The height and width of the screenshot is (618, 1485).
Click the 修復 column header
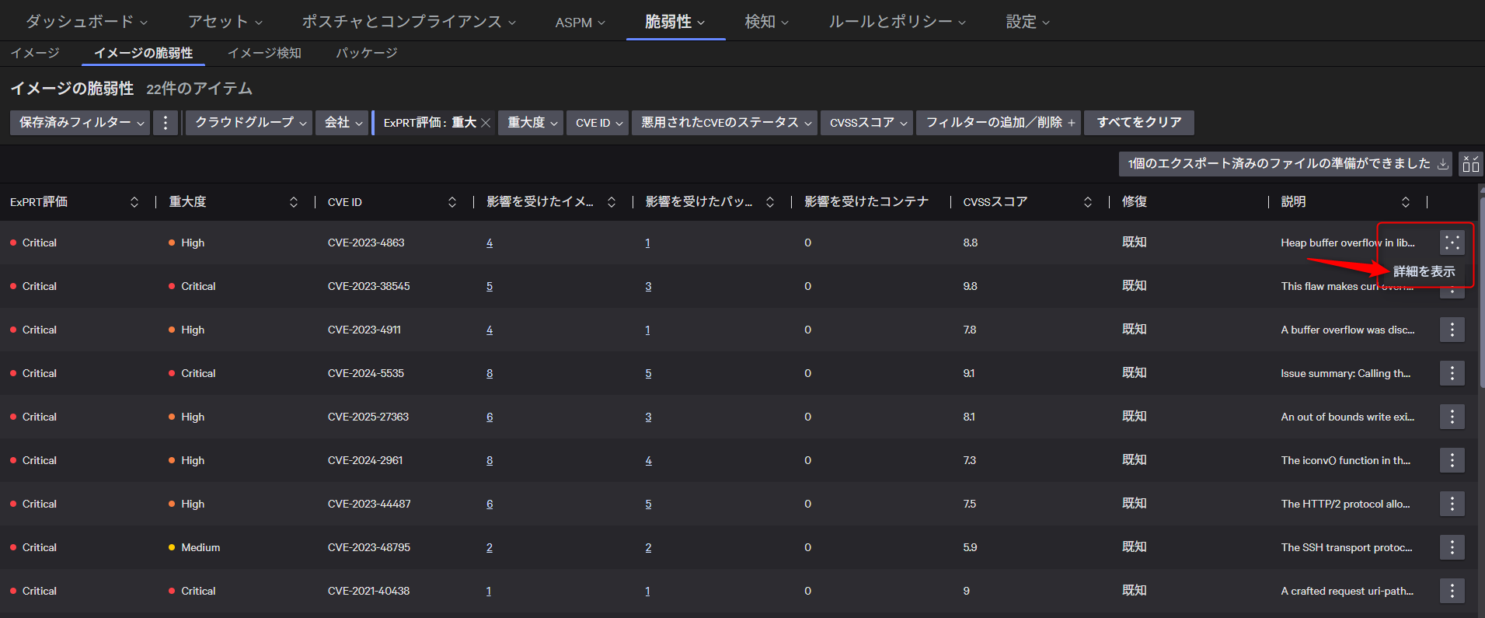coord(1135,202)
